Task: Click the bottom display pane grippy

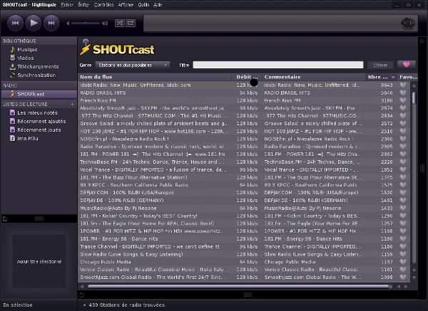Action: pyautogui.click(x=248, y=295)
